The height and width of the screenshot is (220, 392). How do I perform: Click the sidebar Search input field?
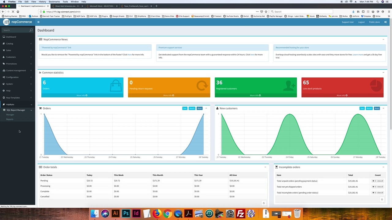pos(15,30)
